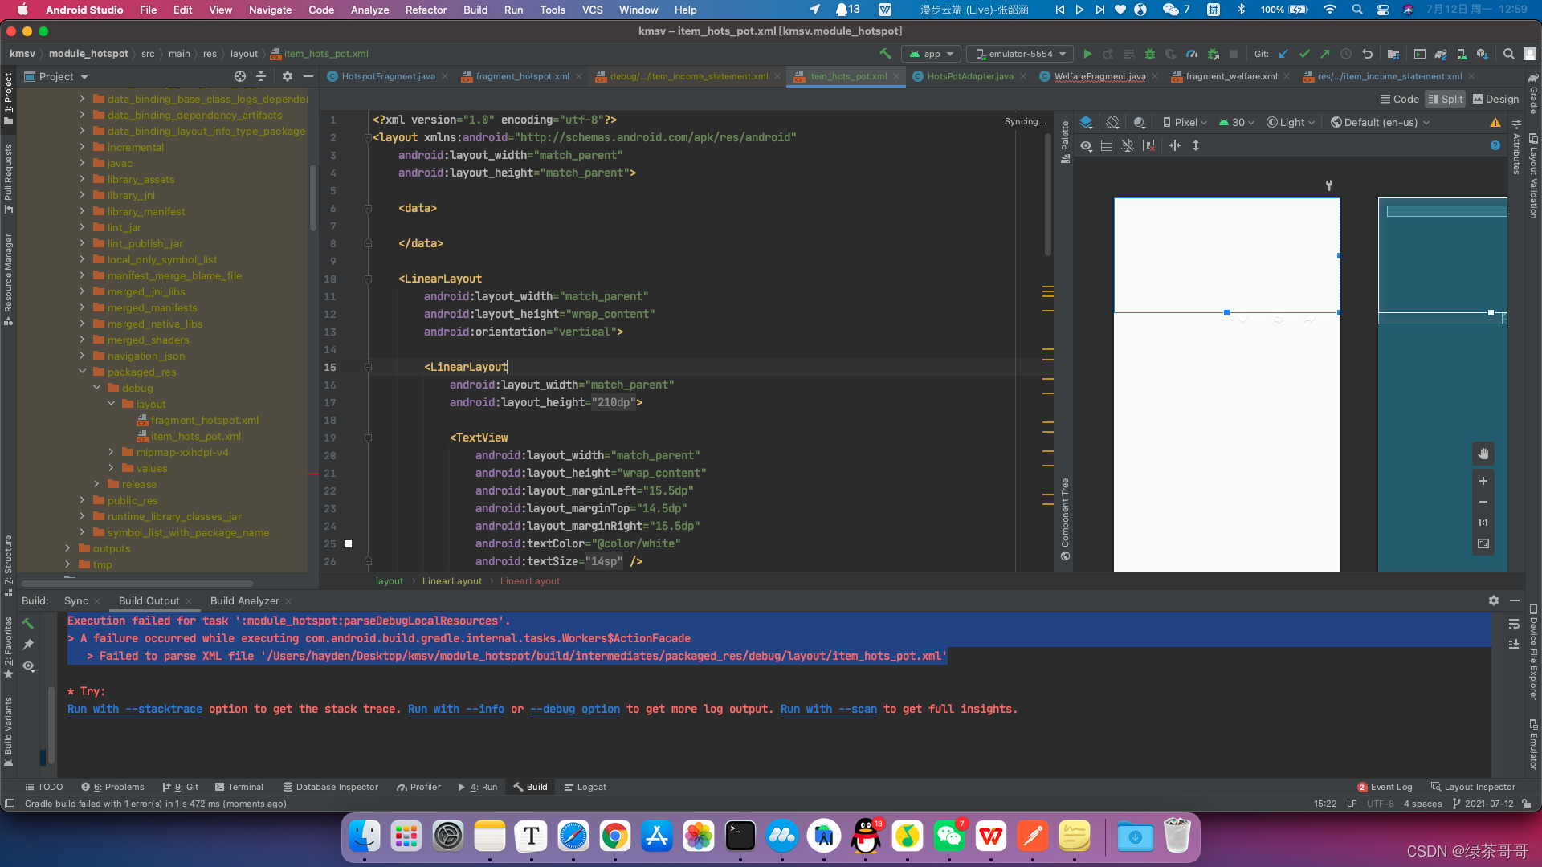Expand the release folder in project tree

[x=97, y=484]
